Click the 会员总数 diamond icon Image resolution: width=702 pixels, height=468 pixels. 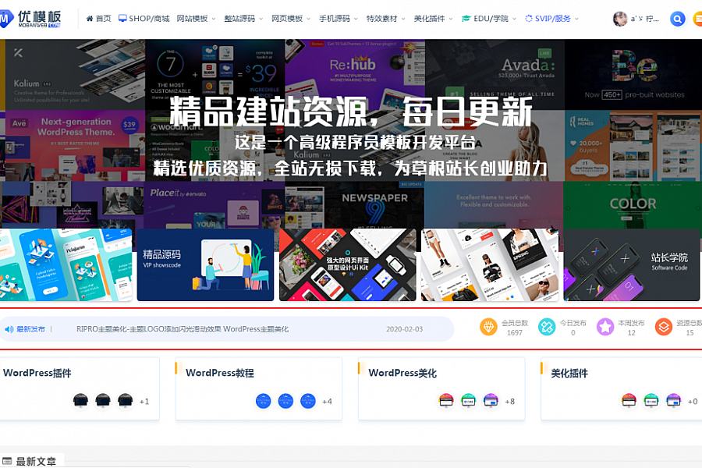pos(488,327)
